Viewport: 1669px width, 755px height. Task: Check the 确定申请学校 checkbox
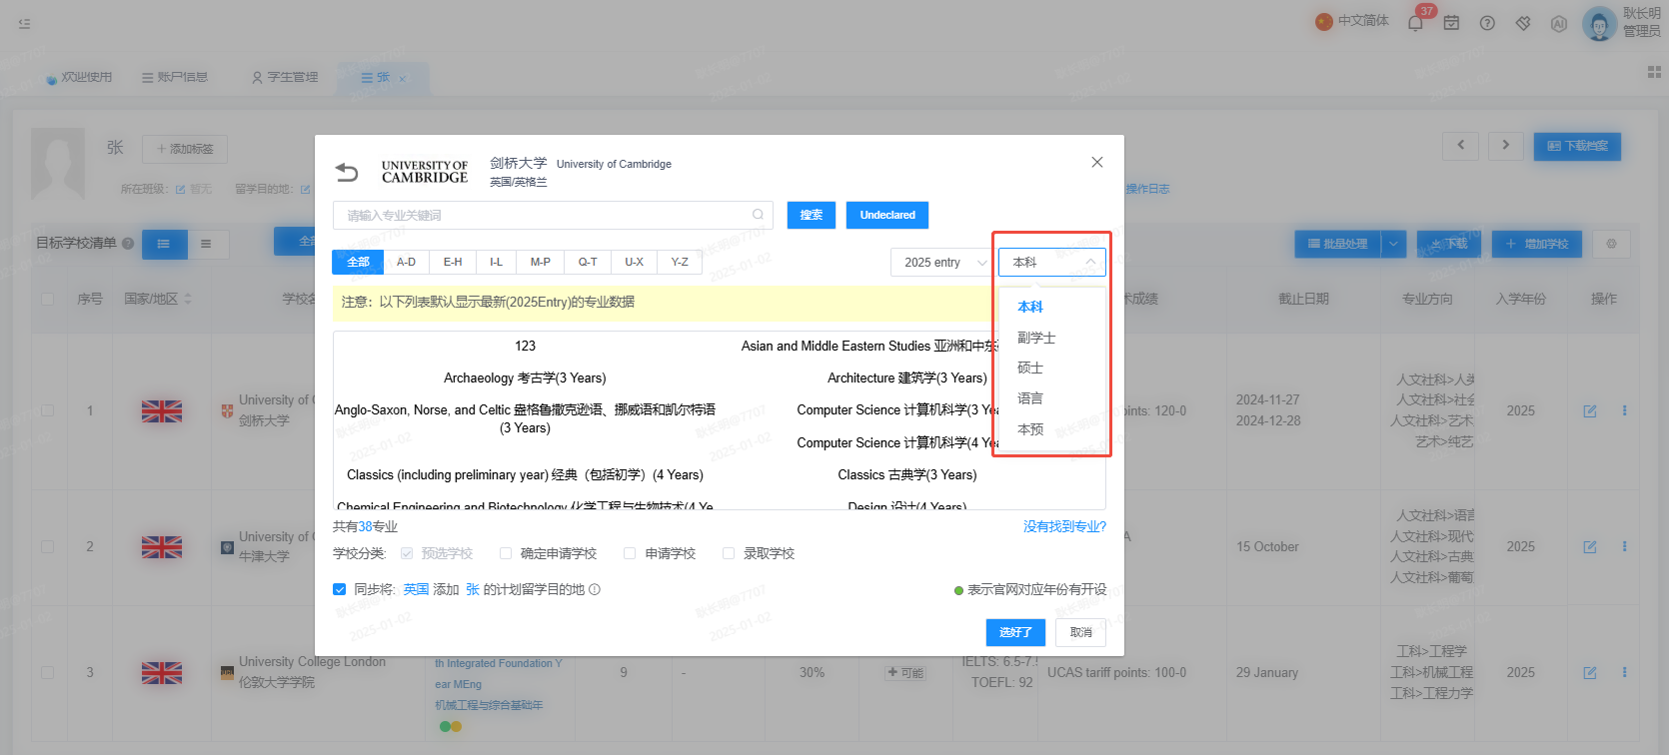pyautogui.click(x=506, y=553)
